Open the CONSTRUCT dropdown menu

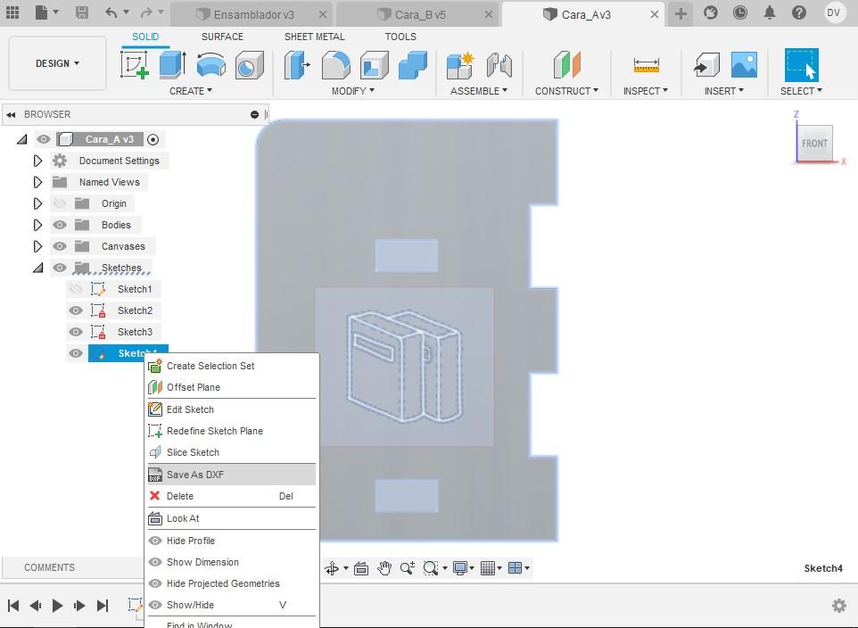click(x=567, y=91)
